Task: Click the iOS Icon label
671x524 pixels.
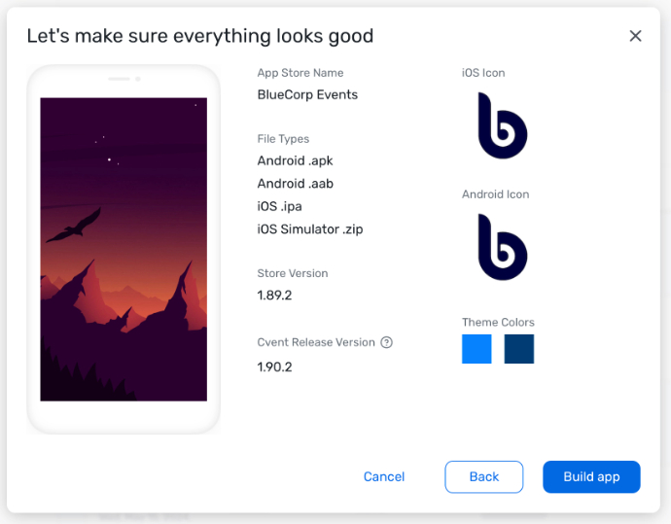Action: pos(483,73)
